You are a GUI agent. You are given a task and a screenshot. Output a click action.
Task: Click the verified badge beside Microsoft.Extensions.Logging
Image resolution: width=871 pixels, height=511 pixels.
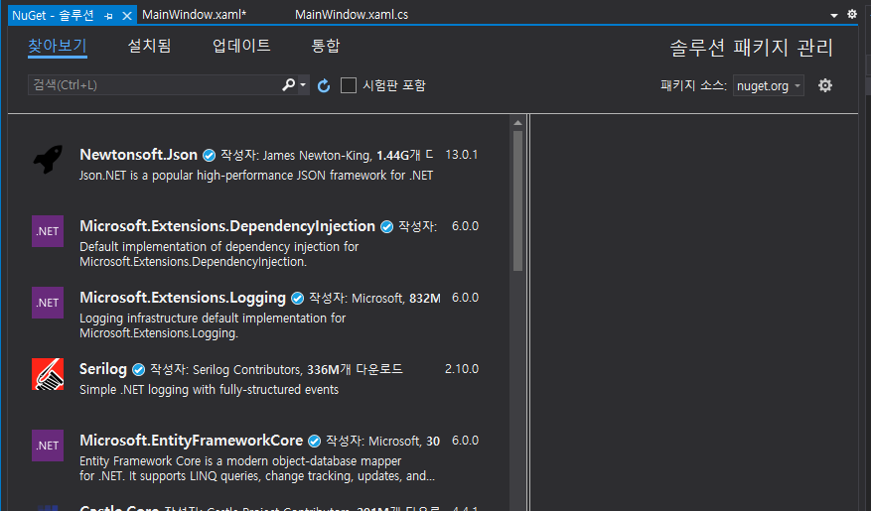[x=297, y=298]
